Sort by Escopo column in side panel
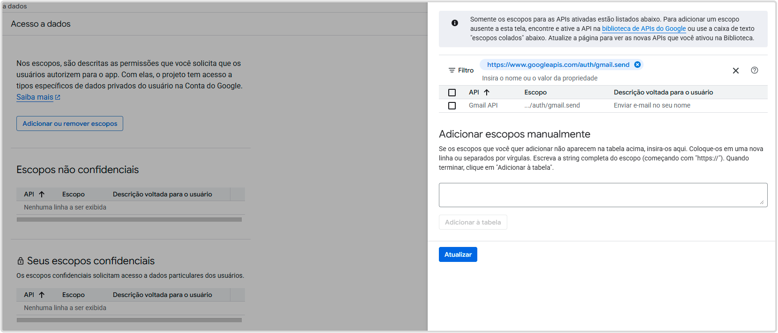The width and height of the screenshot is (778, 333). 535,92
